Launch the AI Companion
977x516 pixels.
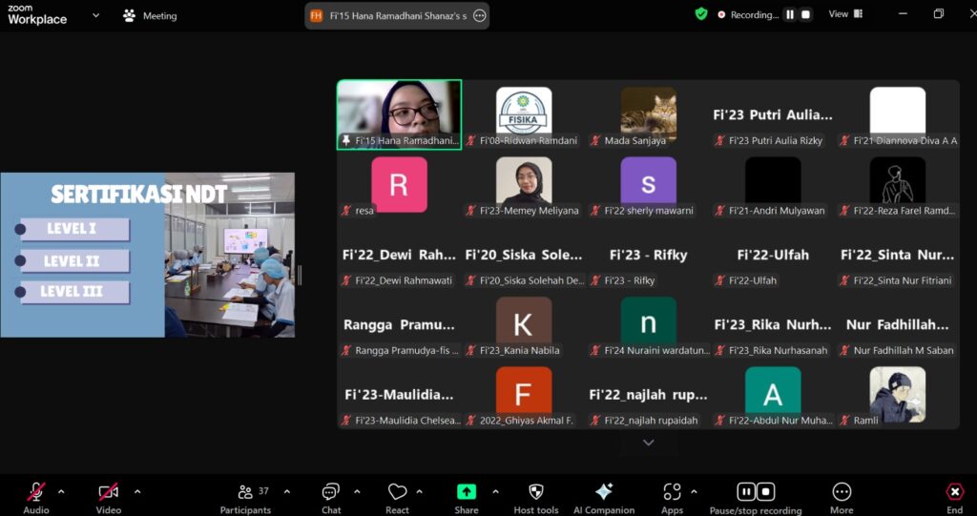(x=604, y=492)
